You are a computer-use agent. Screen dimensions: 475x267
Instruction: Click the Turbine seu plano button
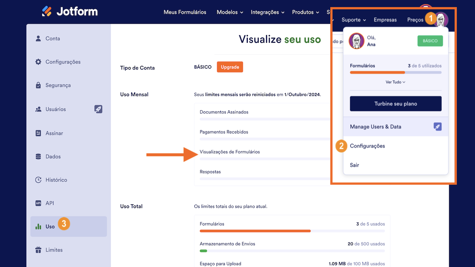point(396,104)
